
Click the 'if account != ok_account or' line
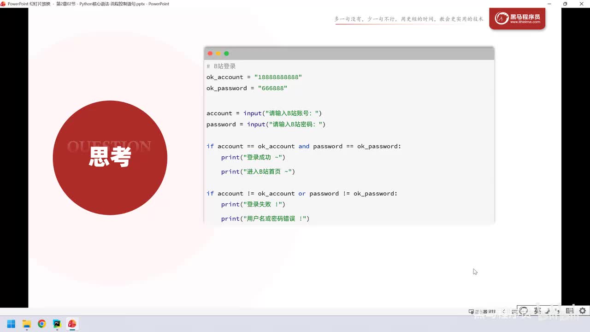tap(302, 194)
